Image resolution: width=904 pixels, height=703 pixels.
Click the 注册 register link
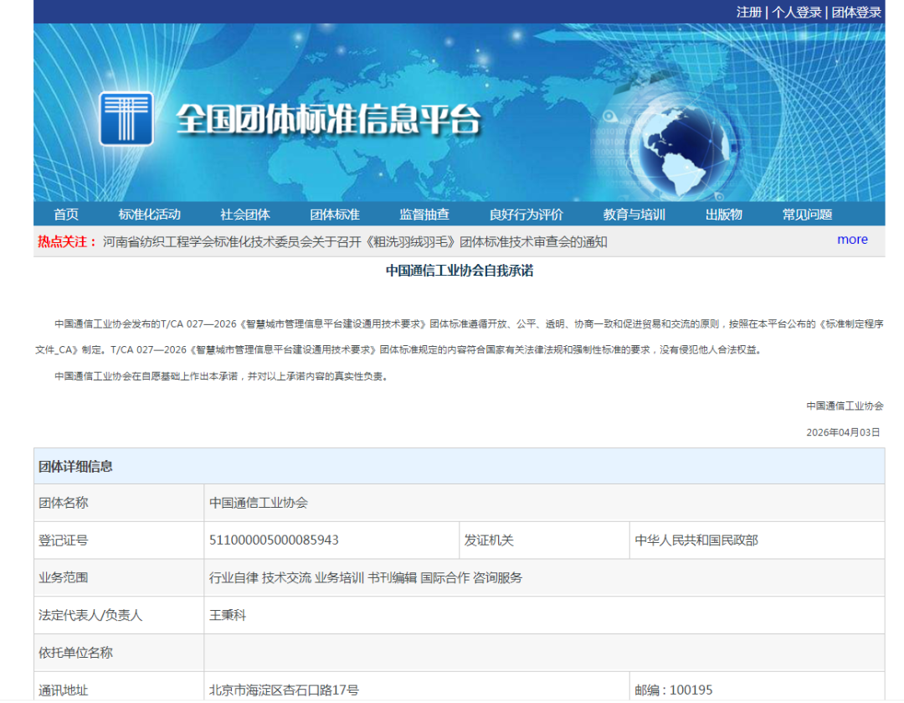[748, 12]
